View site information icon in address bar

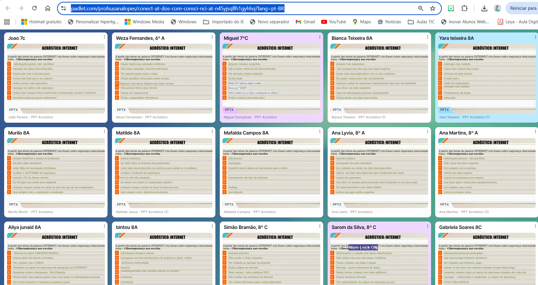64,8
